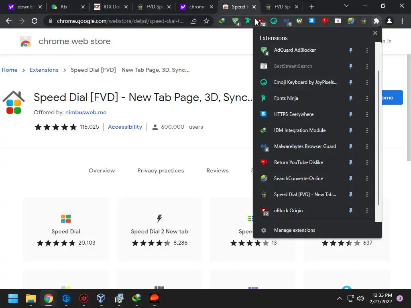This screenshot has width=411, height=308.
Task: Reload the page
Action: (35, 21)
